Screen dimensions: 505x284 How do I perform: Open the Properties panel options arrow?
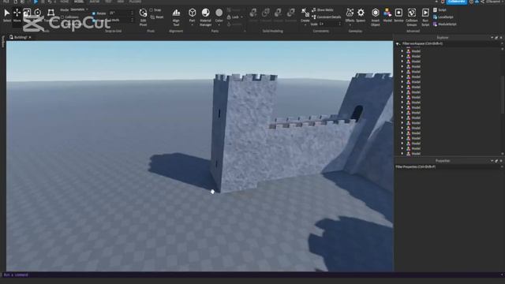click(492, 161)
